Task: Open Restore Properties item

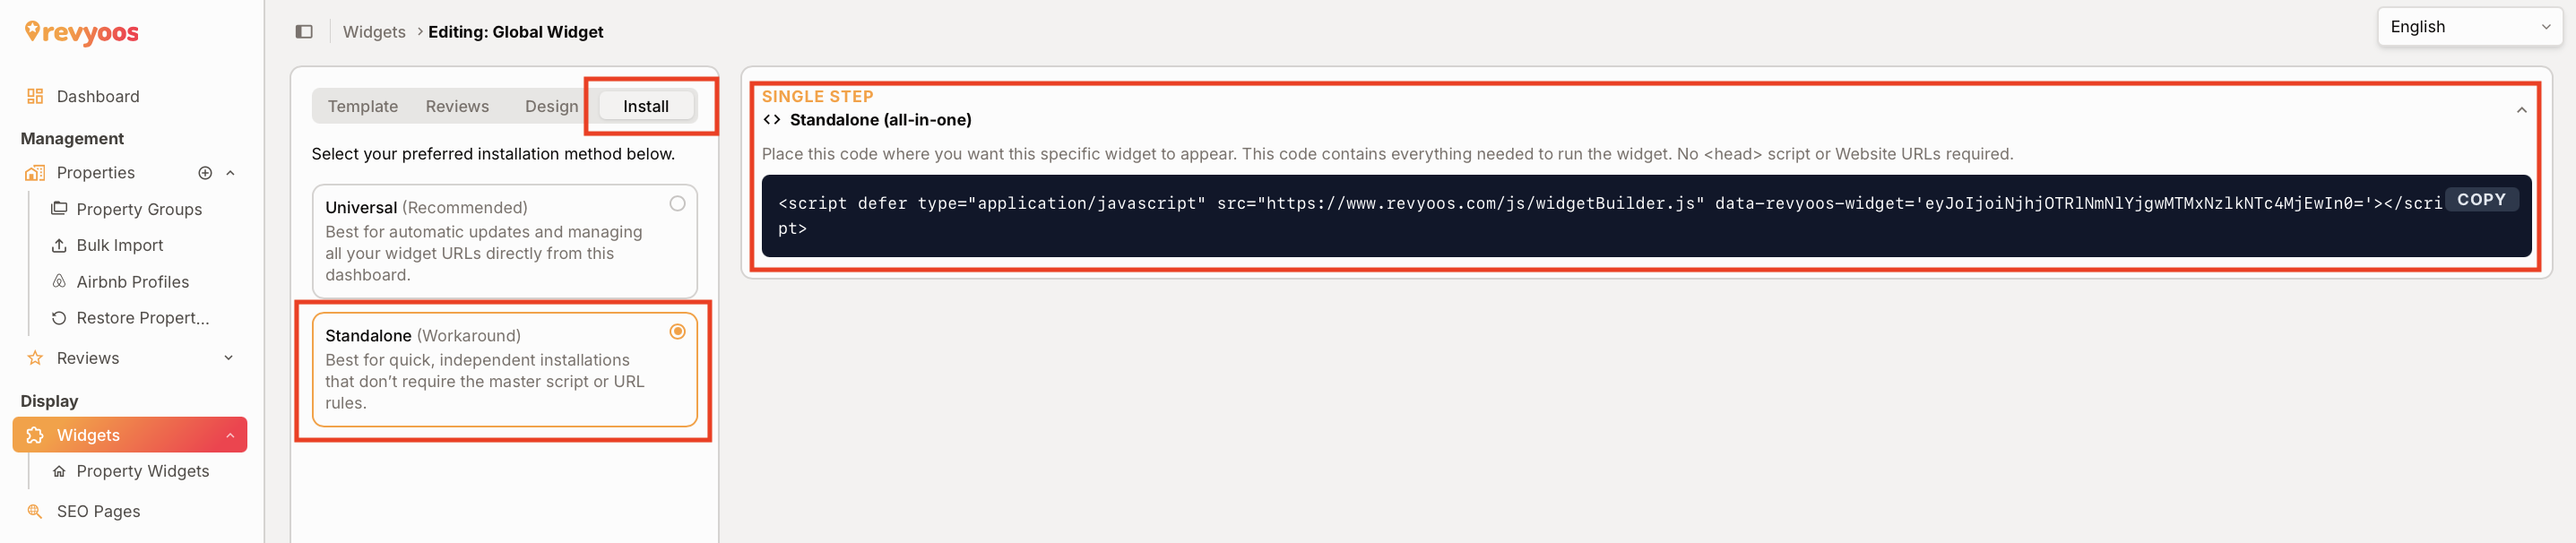Action: click(130, 318)
